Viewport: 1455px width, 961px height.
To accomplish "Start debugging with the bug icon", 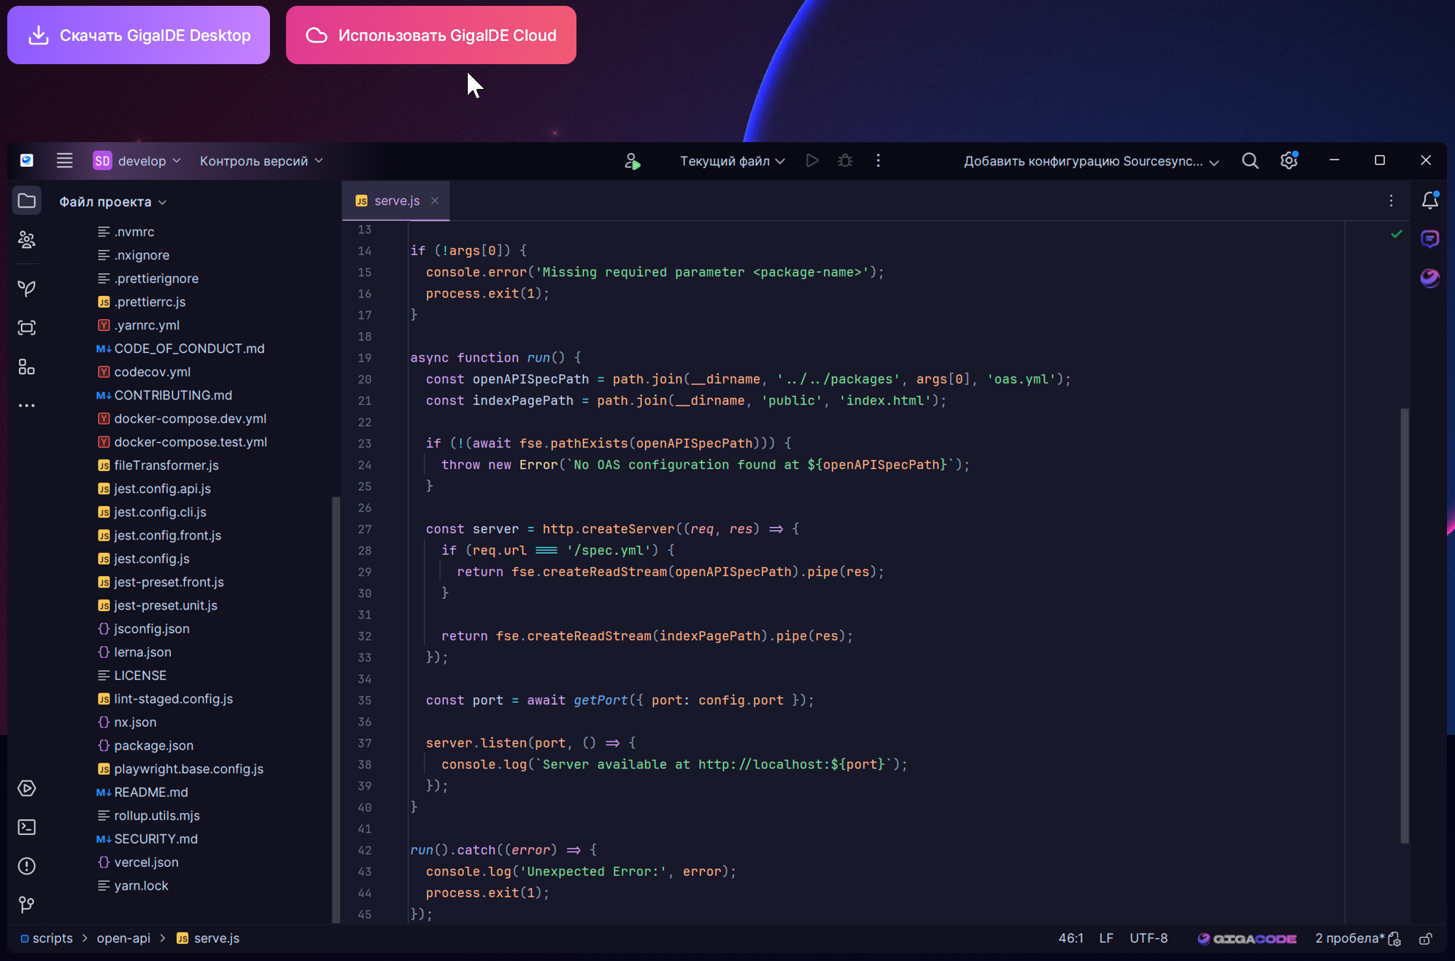I will click(x=845, y=160).
